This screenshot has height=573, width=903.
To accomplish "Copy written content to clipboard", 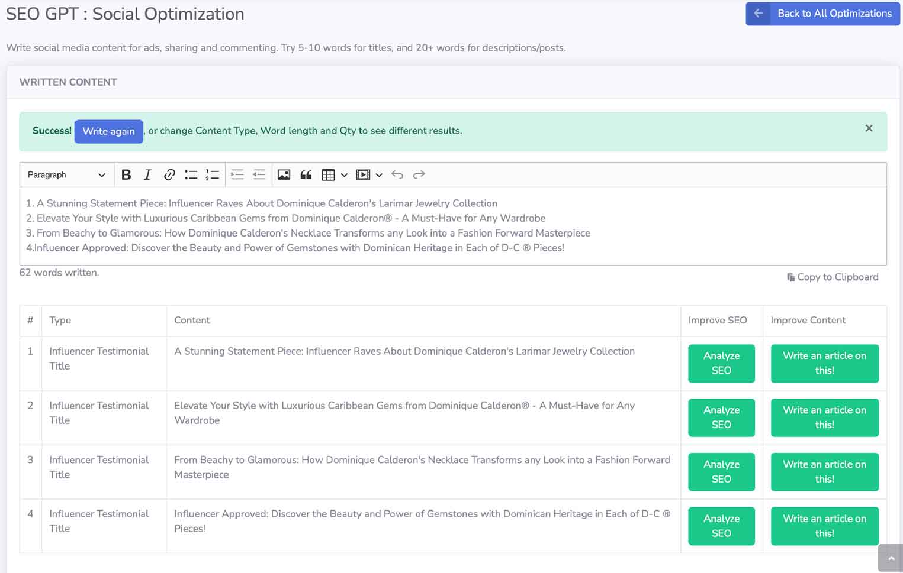I will click(x=833, y=277).
